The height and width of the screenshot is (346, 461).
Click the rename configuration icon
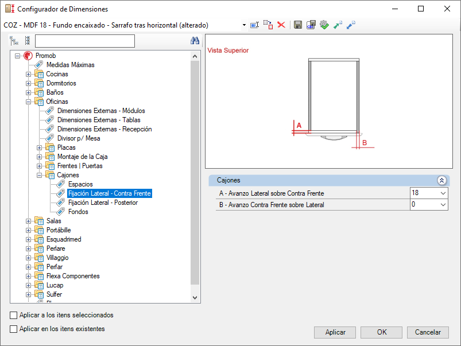[x=255, y=25]
